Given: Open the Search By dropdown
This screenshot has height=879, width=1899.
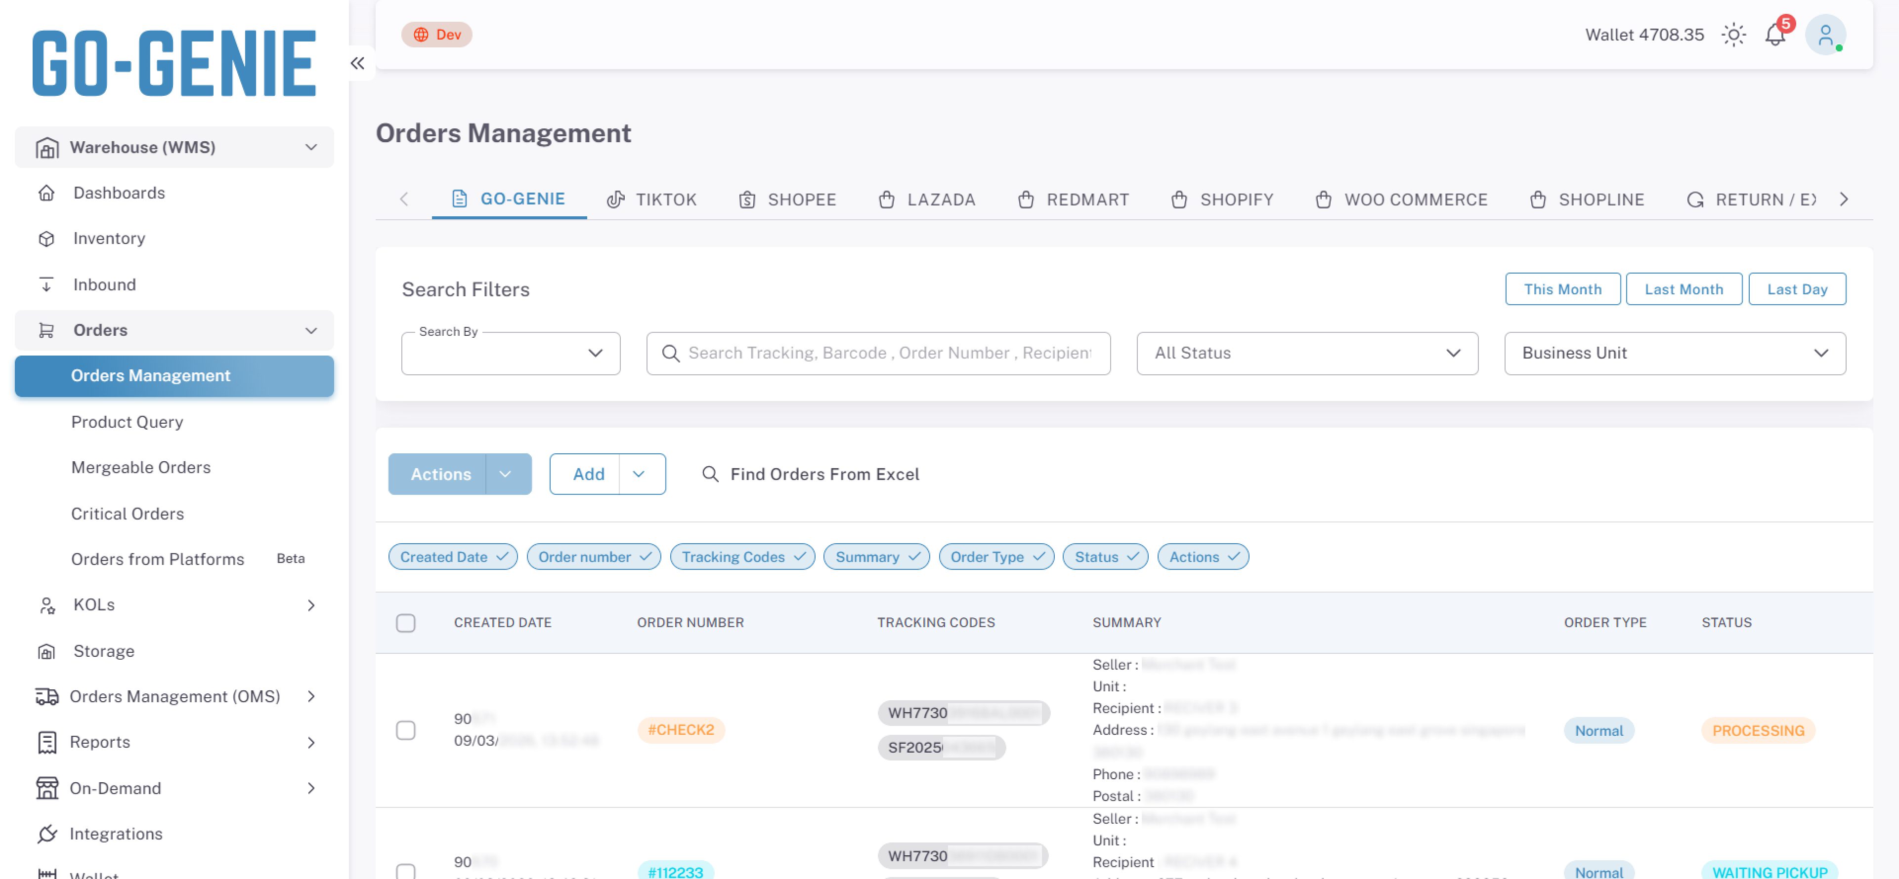Looking at the screenshot, I should pyautogui.click(x=510, y=354).
